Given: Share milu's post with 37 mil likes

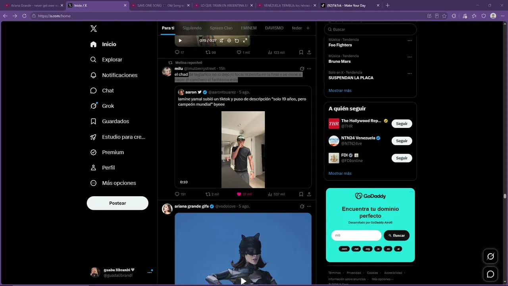Looking at the screenshot, I should coord(309,194).
